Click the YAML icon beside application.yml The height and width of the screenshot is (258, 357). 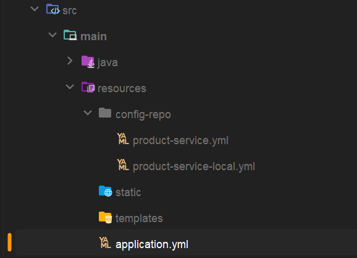(105, 243)
